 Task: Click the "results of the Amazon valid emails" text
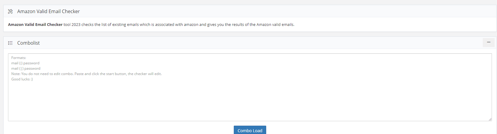[x=262, y=24]
